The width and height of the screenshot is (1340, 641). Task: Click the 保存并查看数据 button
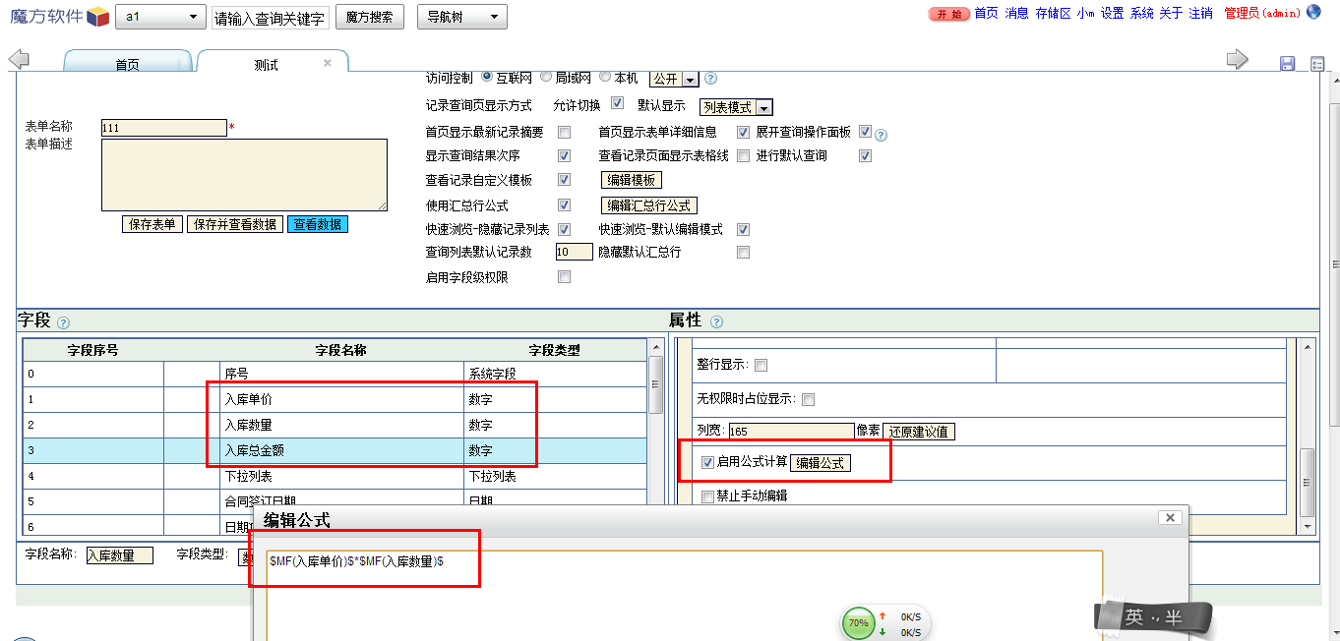click(x=235, y=224)
